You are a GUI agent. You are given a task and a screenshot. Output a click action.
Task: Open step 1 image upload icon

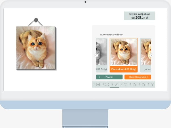(x=98, y=84)
